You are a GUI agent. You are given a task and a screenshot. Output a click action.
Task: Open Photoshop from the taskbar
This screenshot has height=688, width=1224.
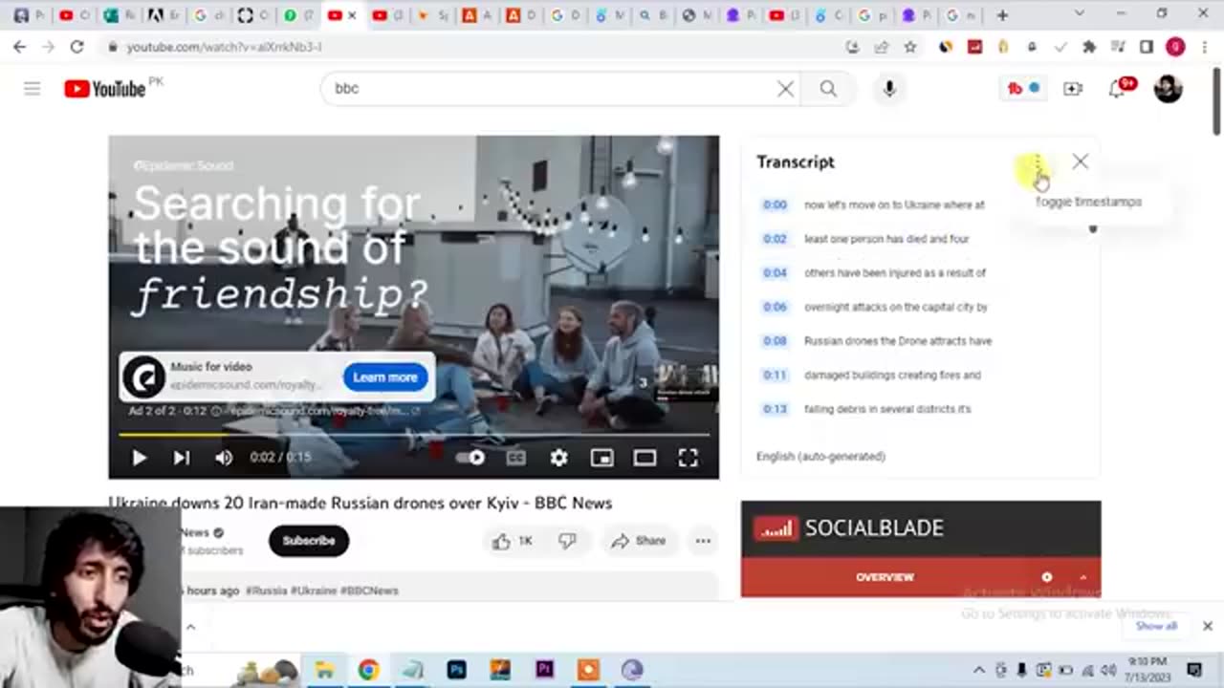[456, 670]
